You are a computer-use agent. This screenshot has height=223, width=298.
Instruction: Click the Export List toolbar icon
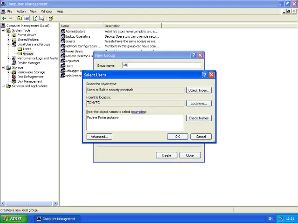click(42, 19)
